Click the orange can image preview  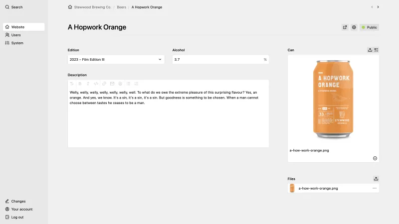click(333, 99)
